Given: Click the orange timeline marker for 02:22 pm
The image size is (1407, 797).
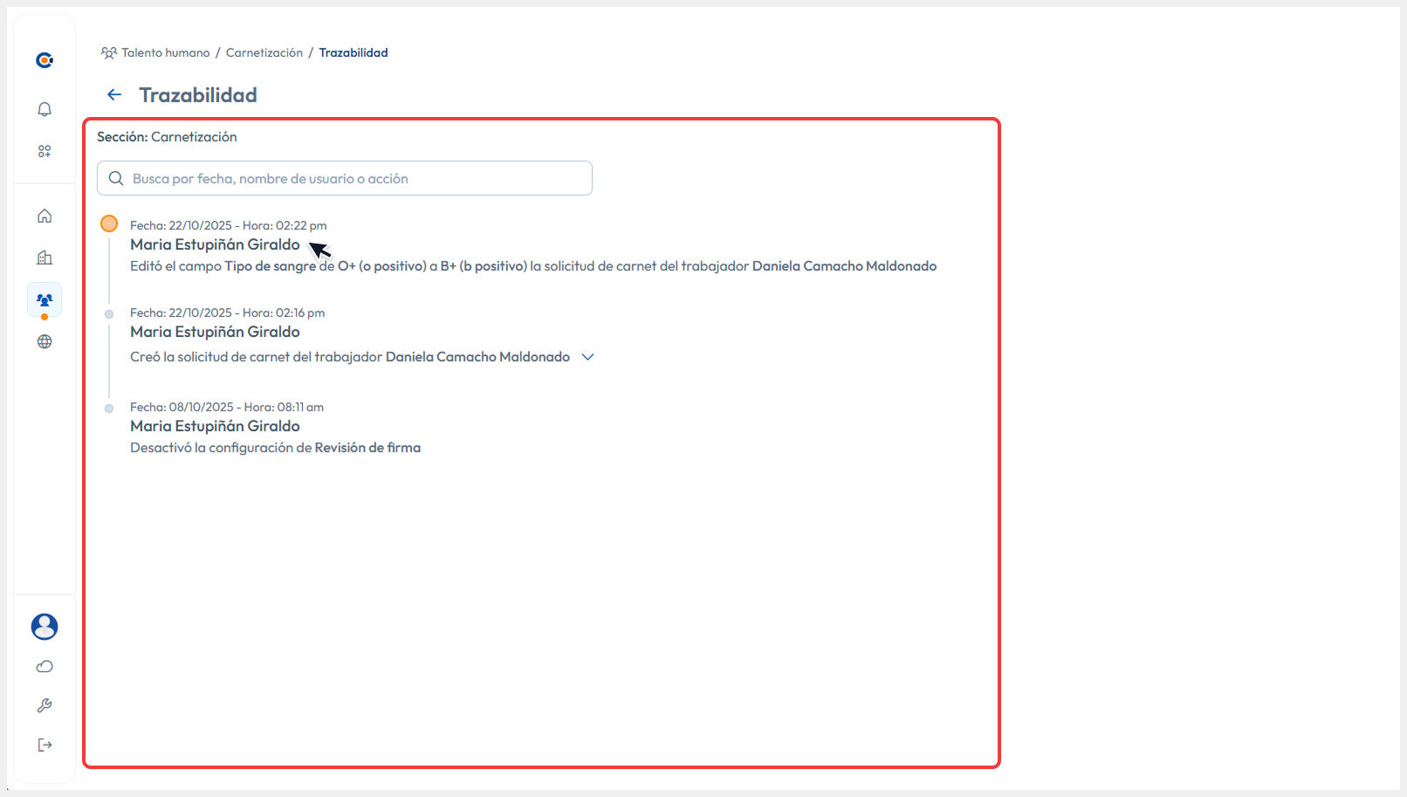Looking at the screenshot, I should [109, 224].
